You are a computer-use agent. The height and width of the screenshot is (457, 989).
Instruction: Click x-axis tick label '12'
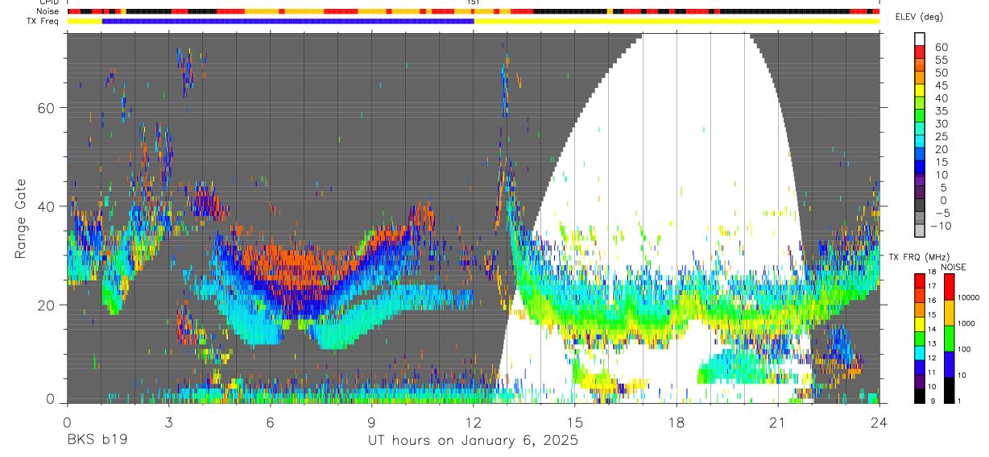(474, 422)
